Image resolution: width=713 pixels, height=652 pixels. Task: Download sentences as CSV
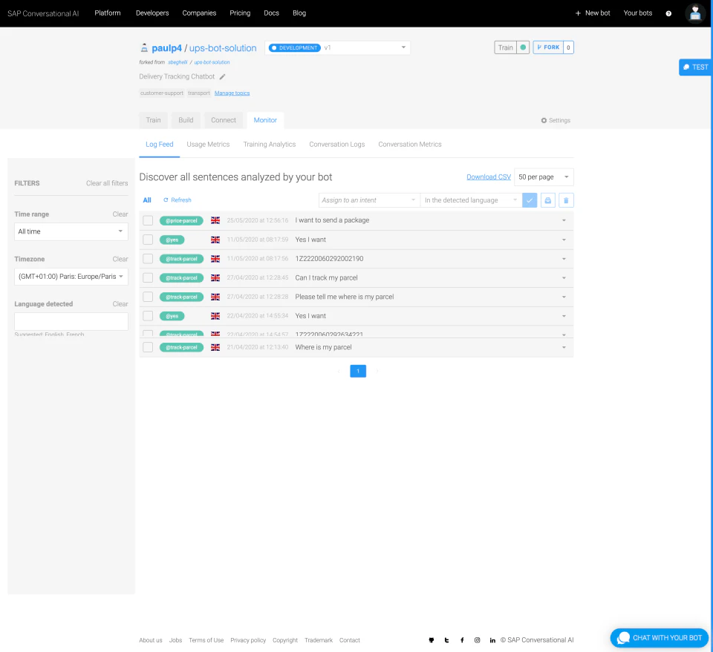pos(489,177)
